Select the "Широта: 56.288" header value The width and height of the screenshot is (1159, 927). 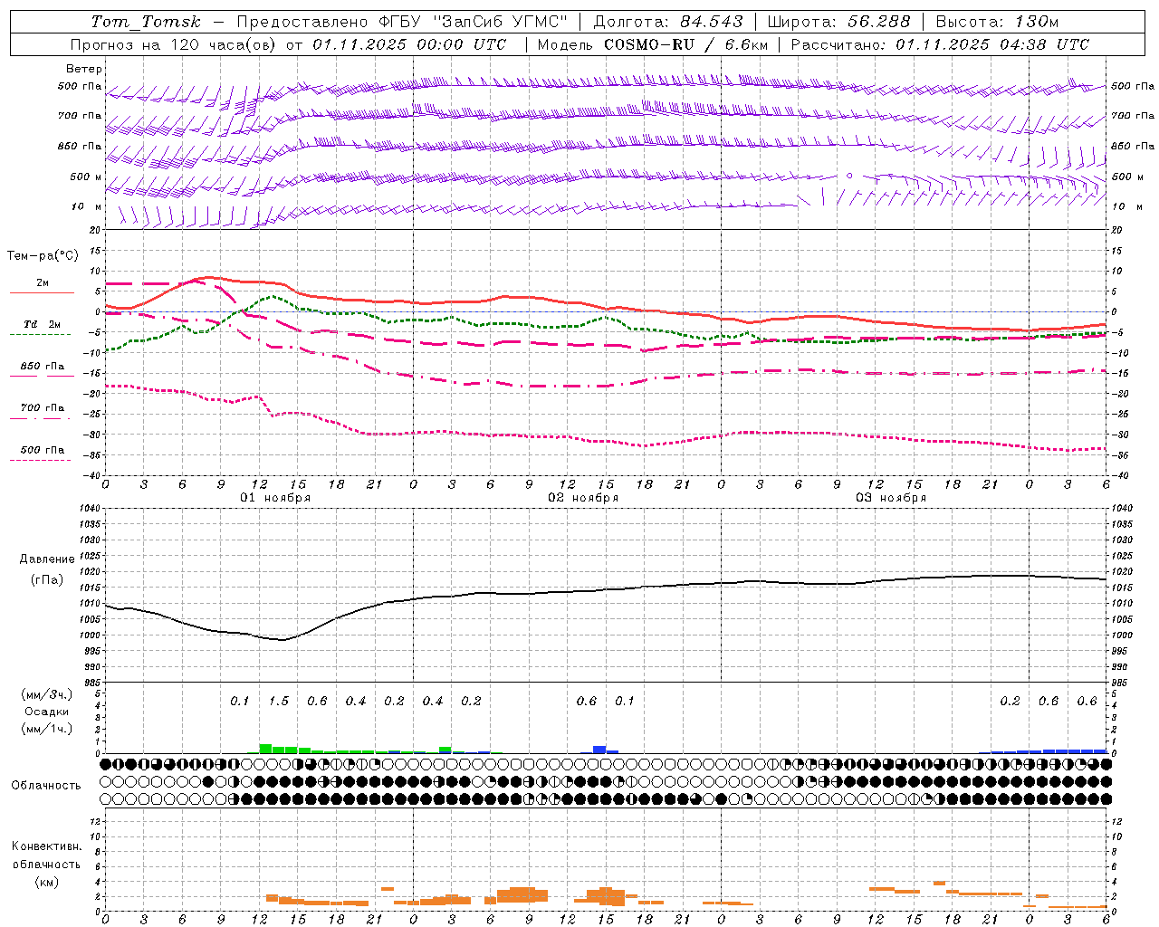point(838,22)
